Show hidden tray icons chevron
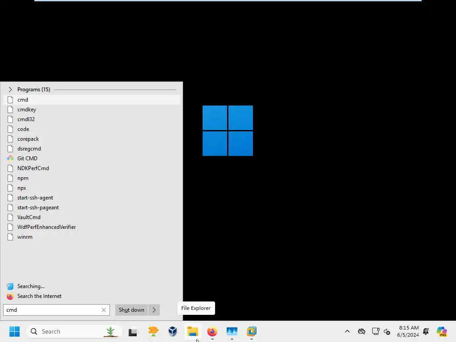 click(347, 331)
